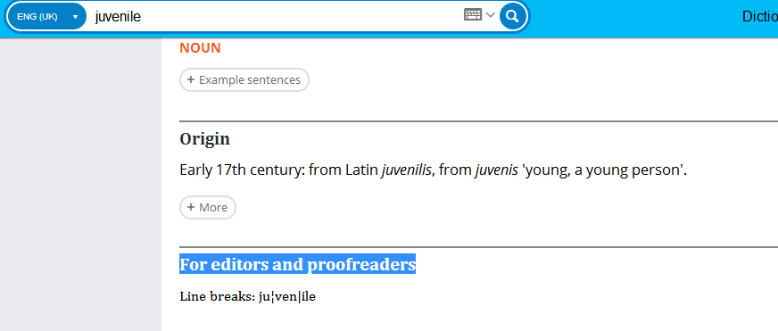The width and height of the screenshot is (778, 331).
Task: Click the small arrow beside ENG (UK)
Action: click(76, 17)
